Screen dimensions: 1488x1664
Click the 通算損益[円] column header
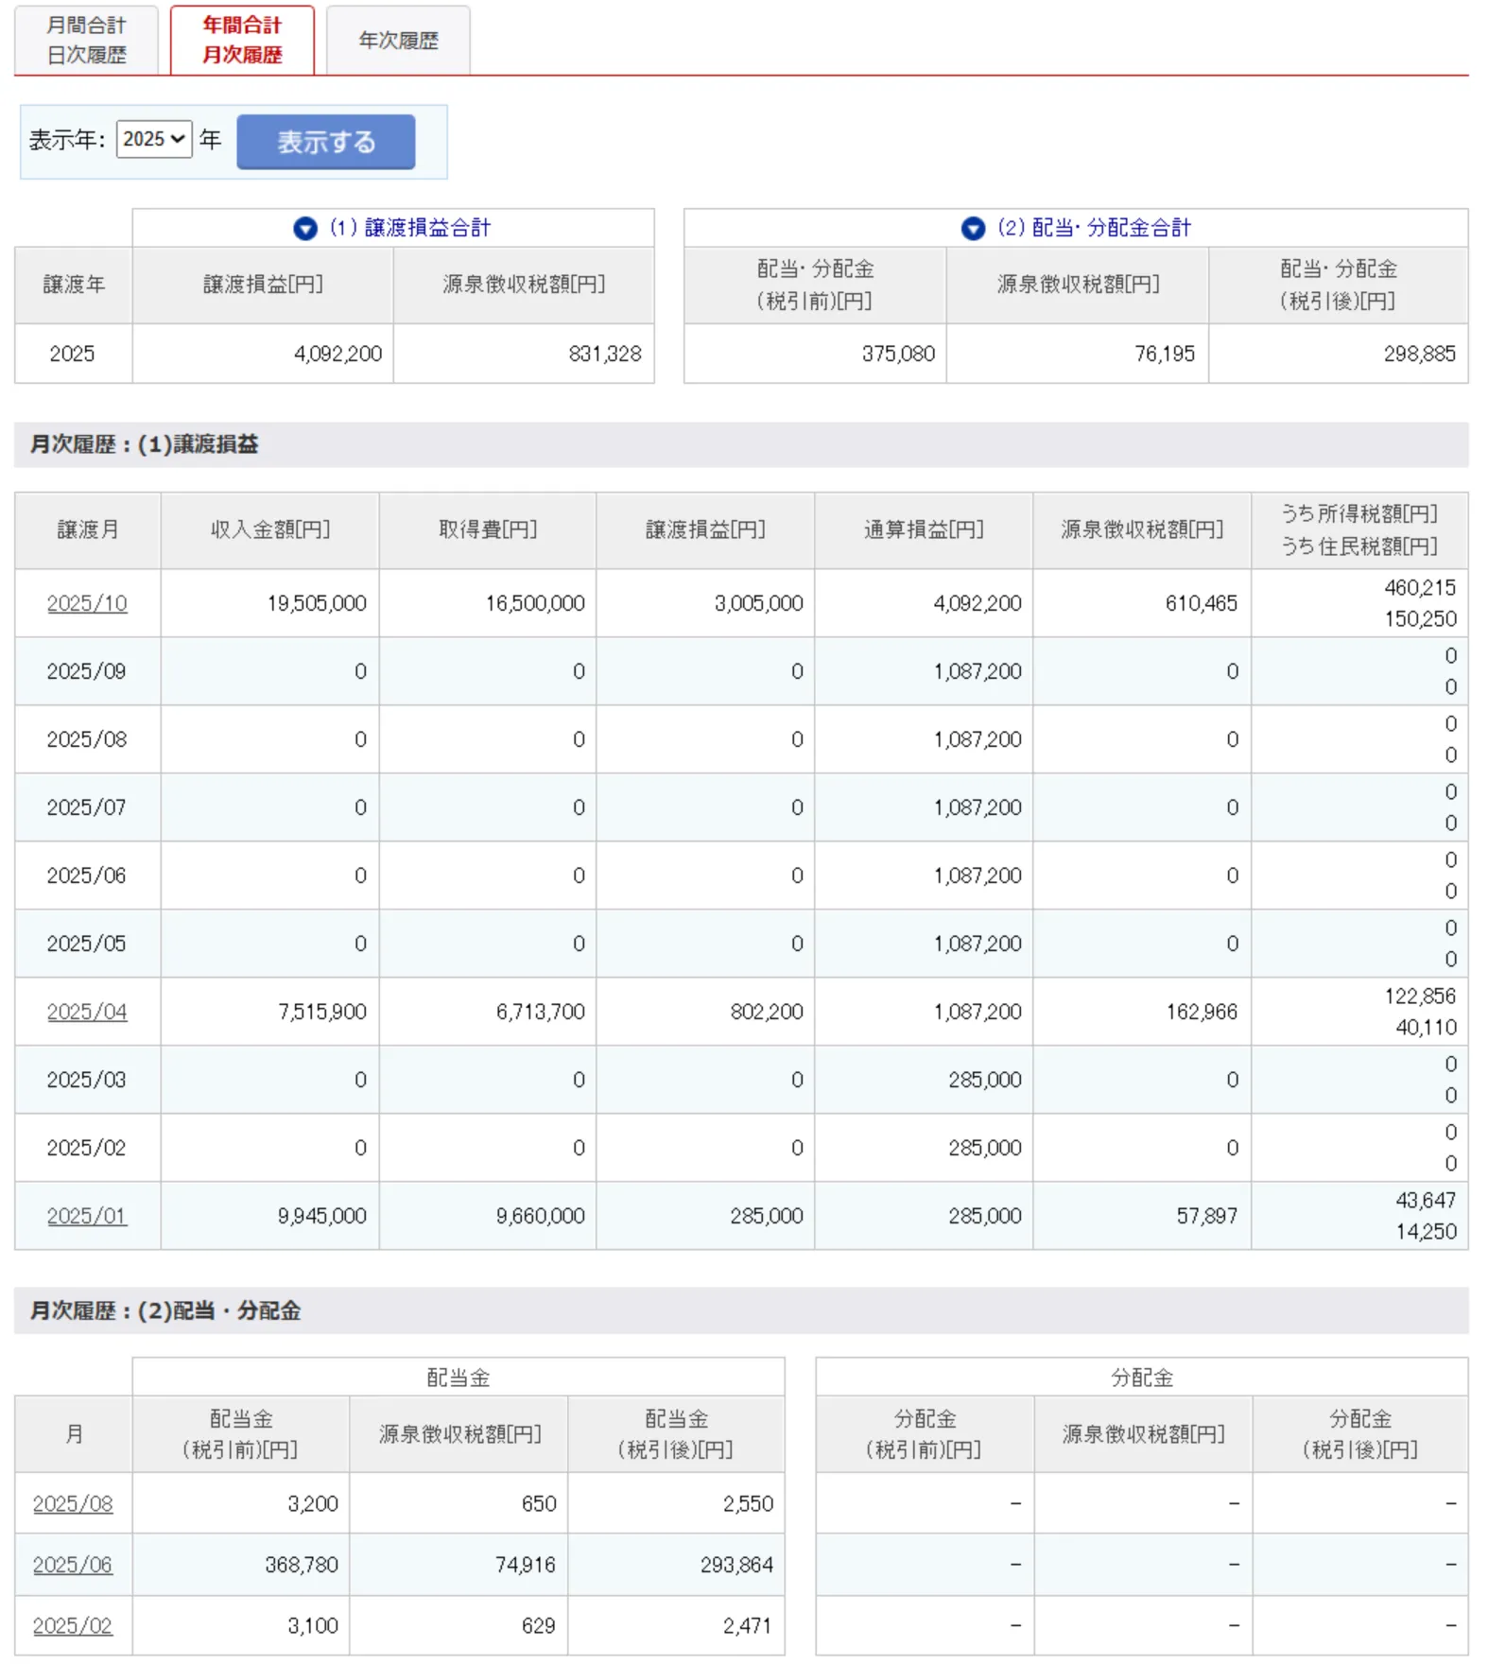point(923,529)
